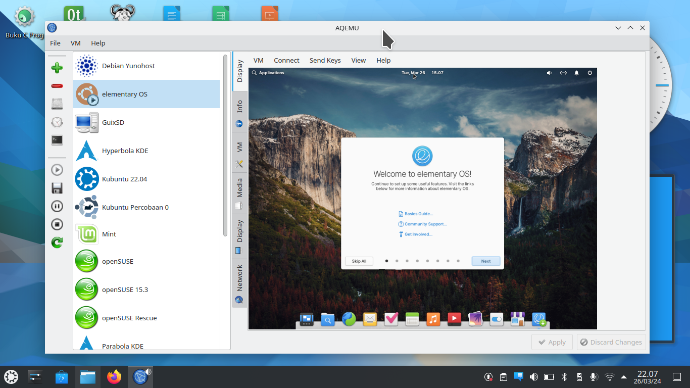The width and height of the screenshot is (690, 388).
Task: Switch to lower Display settings tab
Action: click(239, 236)
